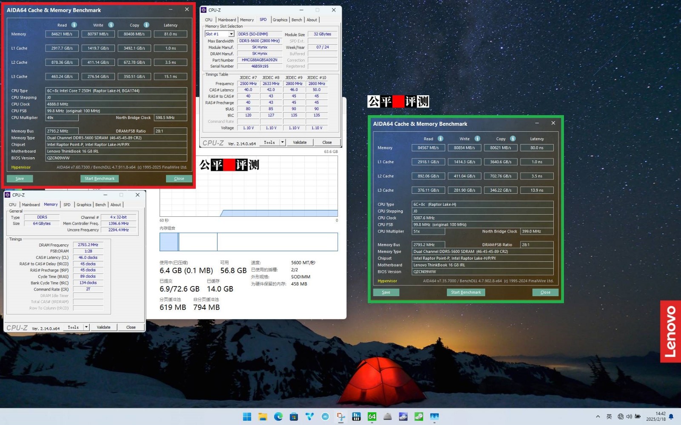This screenshot has width=681, height=425.
Task: Click the Write info icon in green-framed AIDA64
Action: coord(477,139)
